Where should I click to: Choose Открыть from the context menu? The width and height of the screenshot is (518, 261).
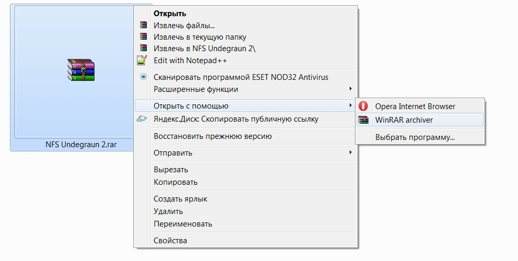[246, 14]
